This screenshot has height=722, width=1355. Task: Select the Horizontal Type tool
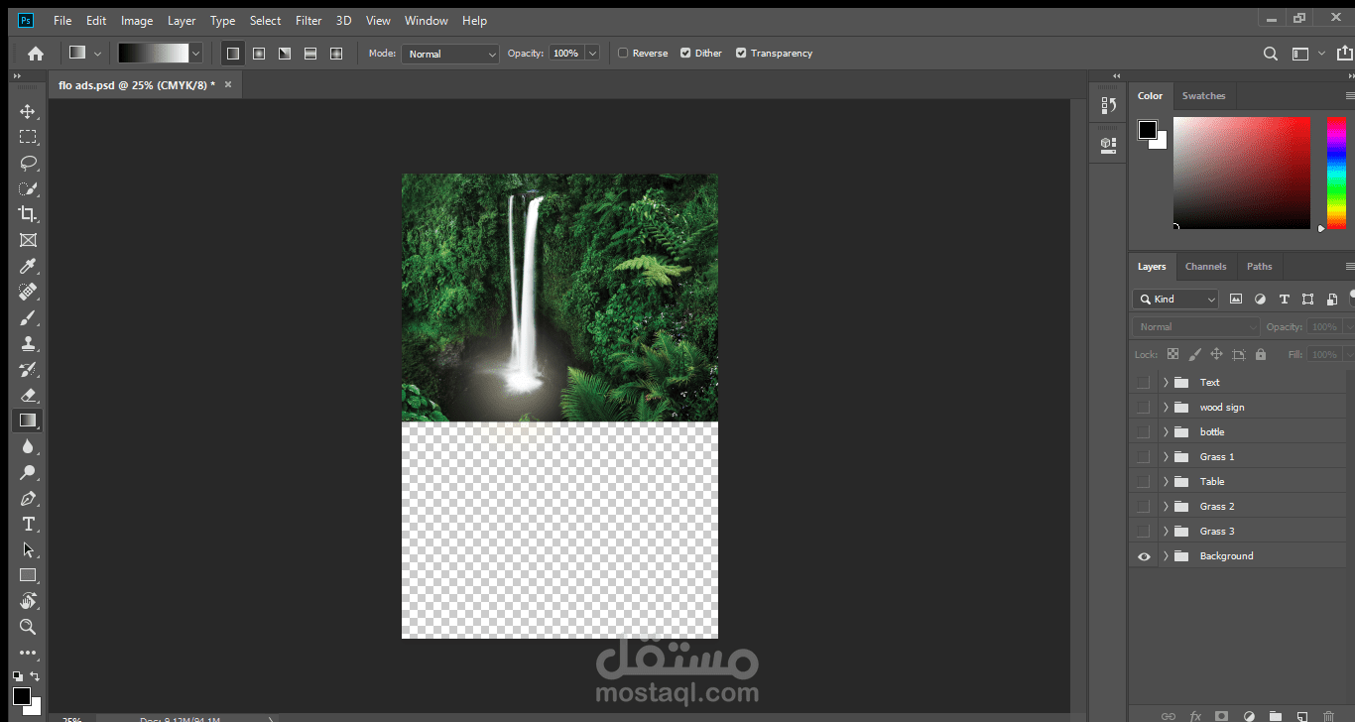point(28,524)
